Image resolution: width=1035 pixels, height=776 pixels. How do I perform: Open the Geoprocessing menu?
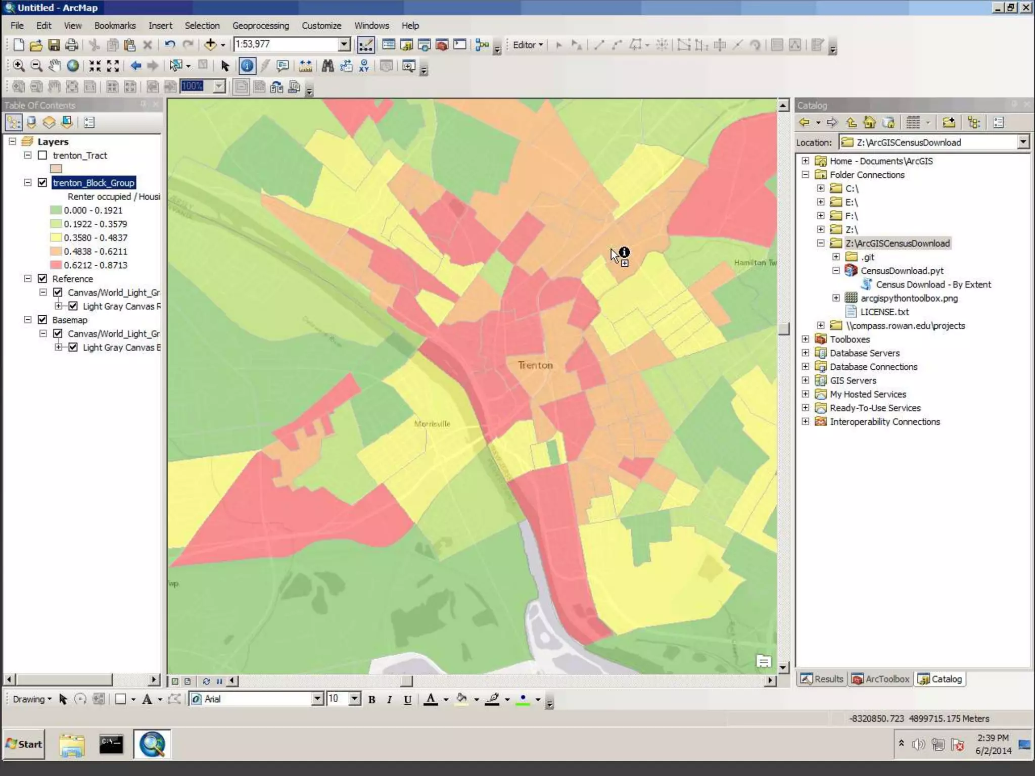[x=260, y=25]
